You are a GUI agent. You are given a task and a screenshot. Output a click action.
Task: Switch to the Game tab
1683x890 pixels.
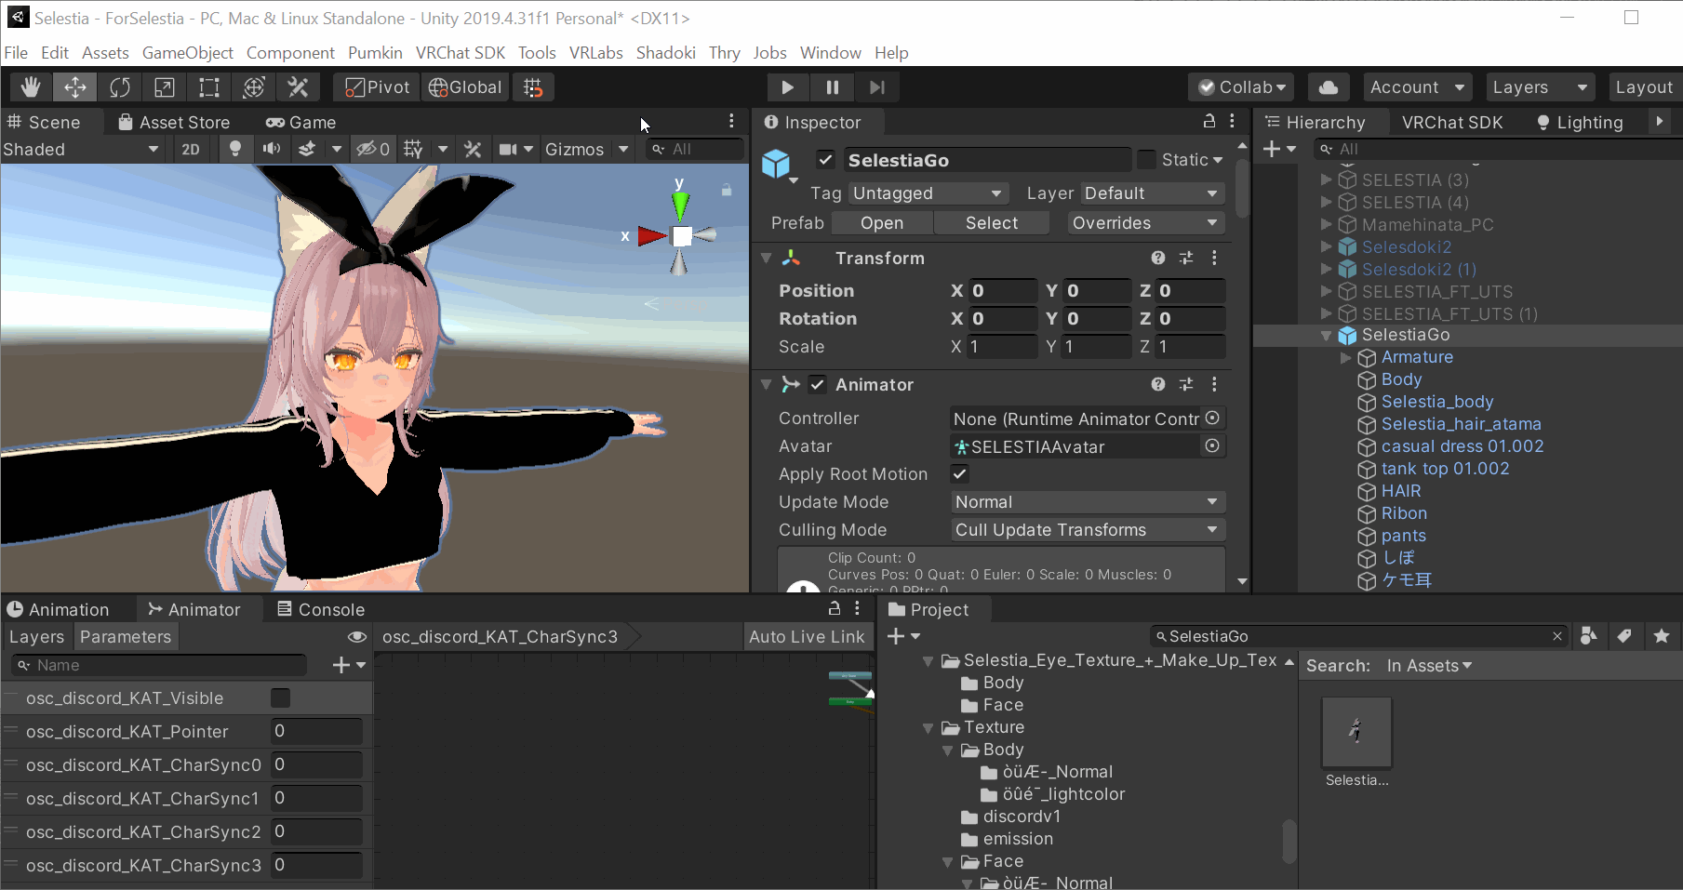pos(301,122)
